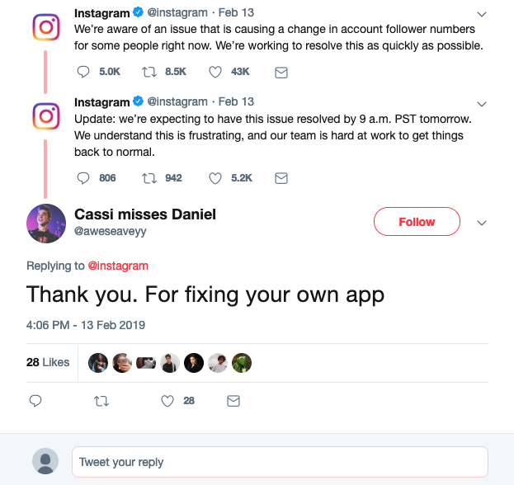Open Cassi misses Daniel's profile picture
The height and width of the screenshot is (485, 514).
click(45, 224)
